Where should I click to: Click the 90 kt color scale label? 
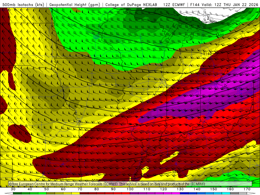pyautogui.click(x=113, y=189)
